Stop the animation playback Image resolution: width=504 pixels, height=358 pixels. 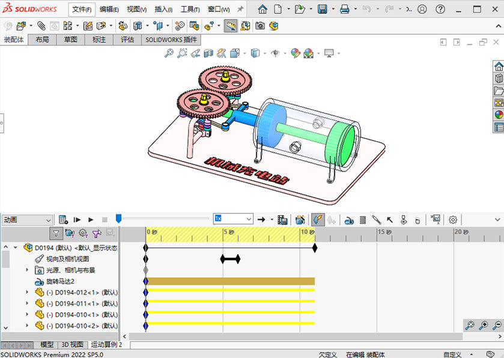coord(105,220)
